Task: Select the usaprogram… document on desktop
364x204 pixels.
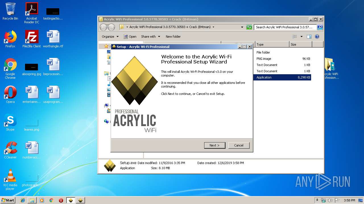Action: click(x=53, y=95)
